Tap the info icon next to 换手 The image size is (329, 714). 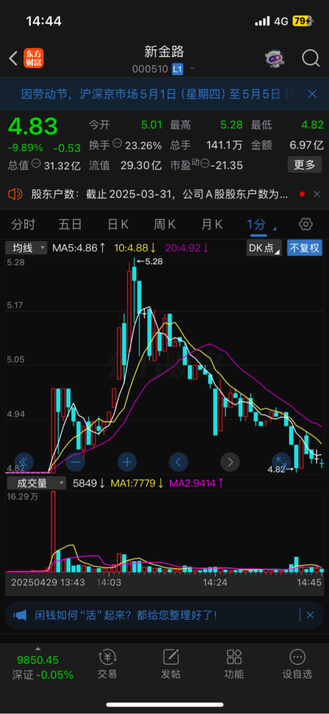pyautogui.click(x=117, y=143)
